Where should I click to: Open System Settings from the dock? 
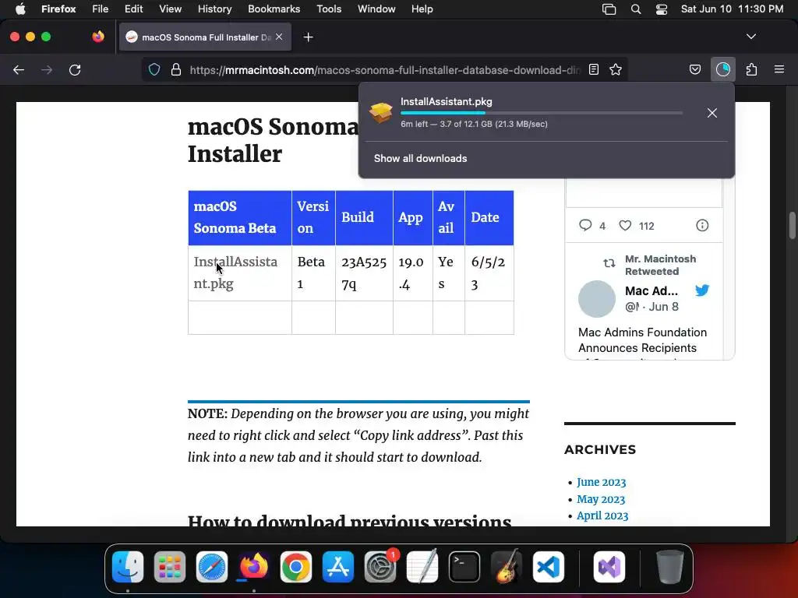[x=380, y=567]
